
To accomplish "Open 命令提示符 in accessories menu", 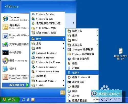I will 82,82.
